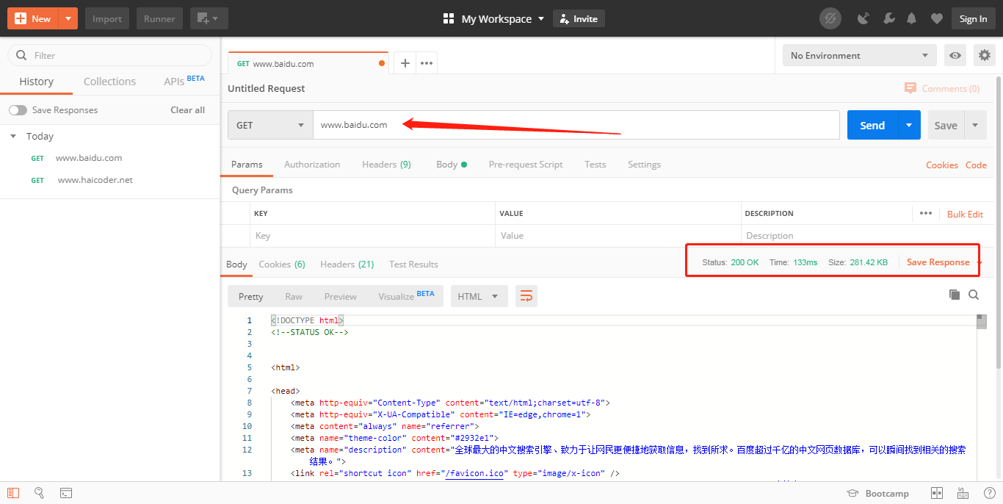Switch response view to Raw

pyautogui.click(x=294, y=297)
